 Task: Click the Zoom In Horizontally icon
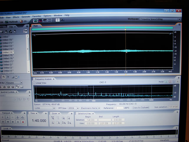click(53, 117)
